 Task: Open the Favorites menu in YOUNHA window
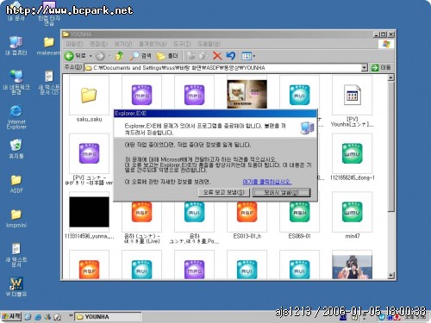coord(153,44)
